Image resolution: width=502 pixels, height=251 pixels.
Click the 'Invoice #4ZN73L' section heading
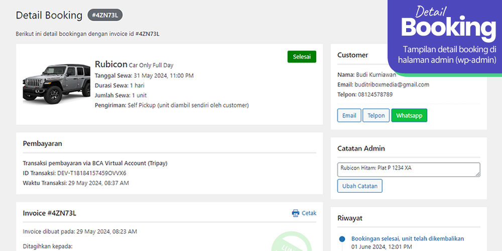click(49, 213)
